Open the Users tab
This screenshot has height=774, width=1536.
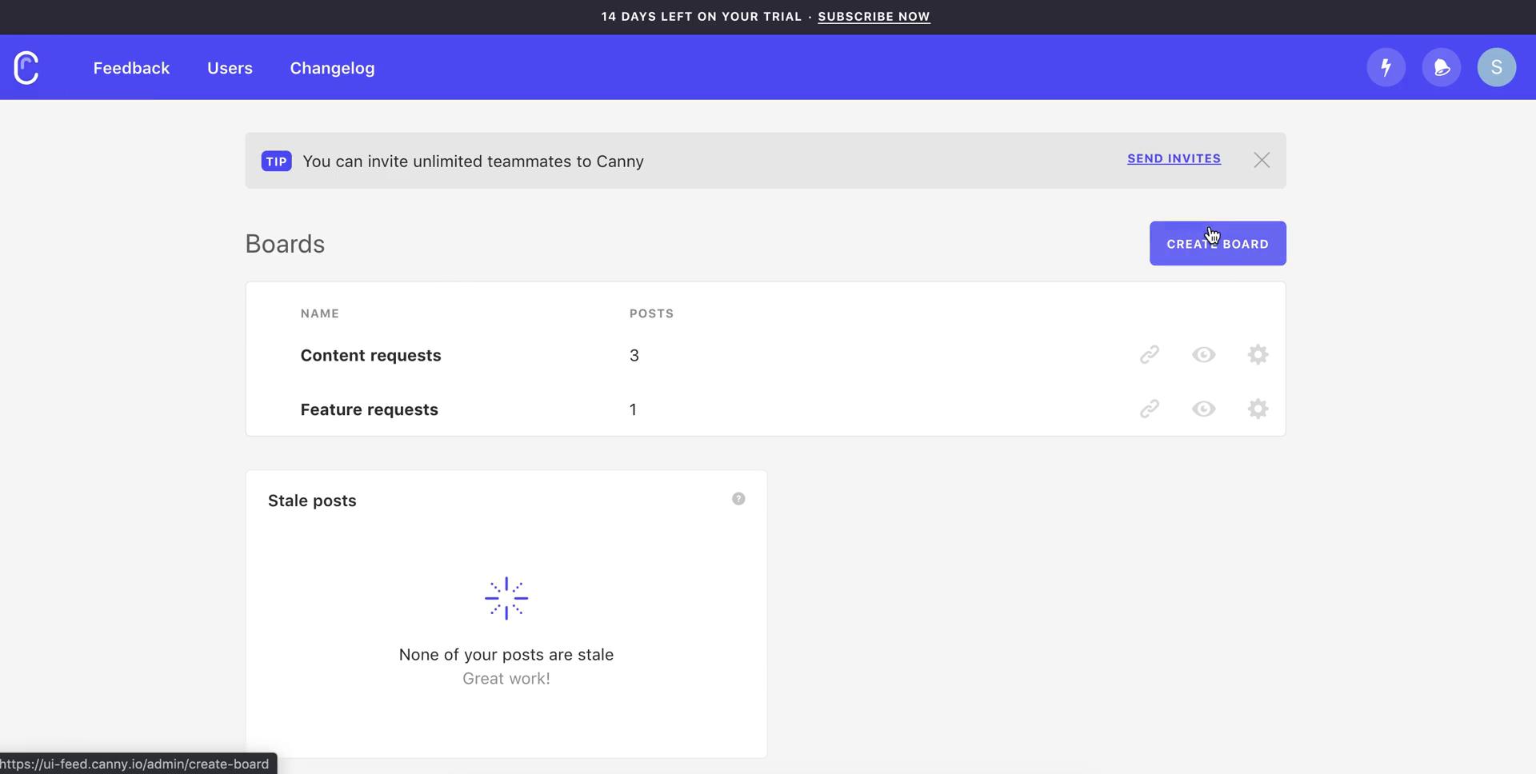click(x=230, y=69)
